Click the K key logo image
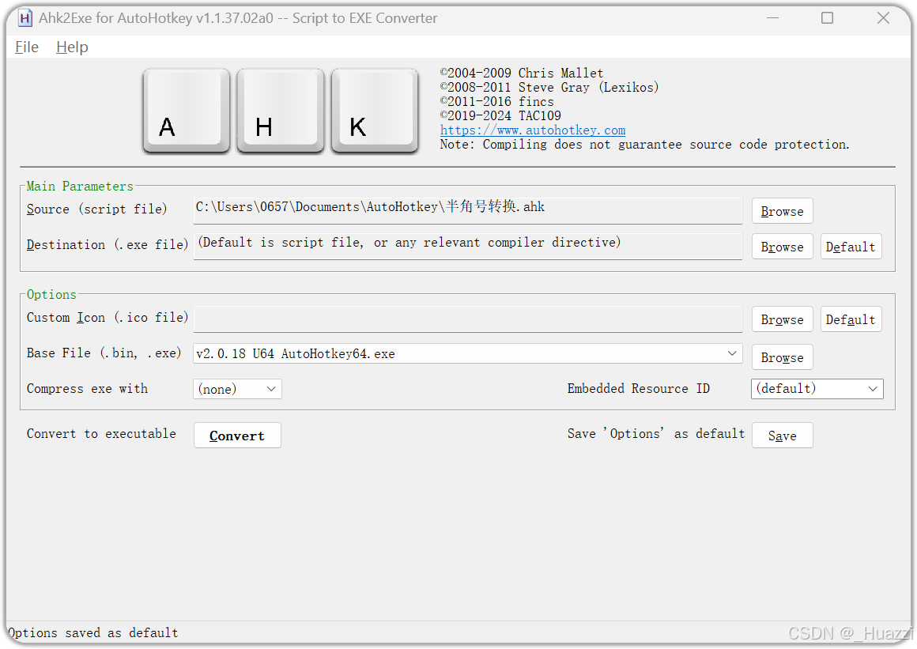917x649 pixels. click(x=374, y=111)
